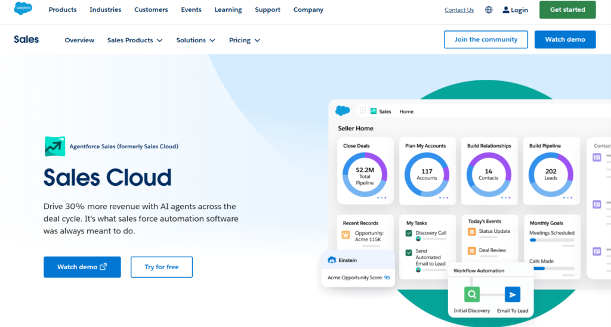
Task: Click the Seller Home heading
Action: click(356, 128)
